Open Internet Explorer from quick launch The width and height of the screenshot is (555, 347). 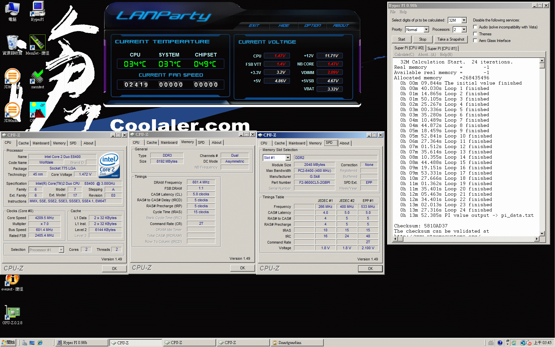pos(40,343)
